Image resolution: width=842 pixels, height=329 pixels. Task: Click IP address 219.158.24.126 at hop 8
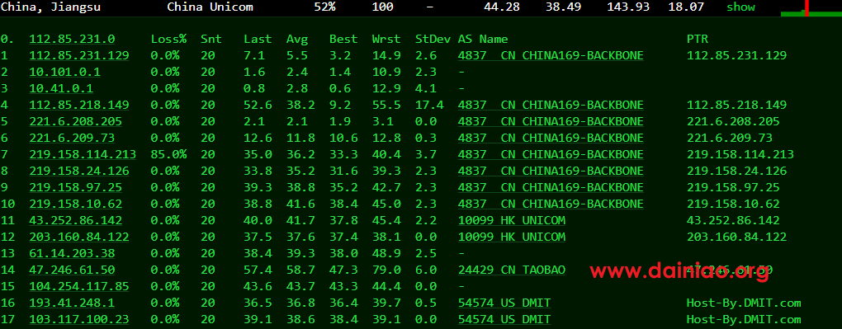(79, 172)
